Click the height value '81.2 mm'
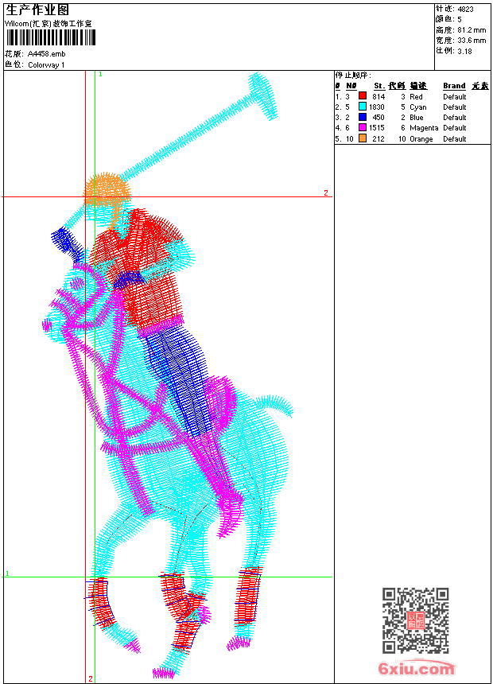The height and width of the screenshot is (684, 493). click(x=472, y=30)
